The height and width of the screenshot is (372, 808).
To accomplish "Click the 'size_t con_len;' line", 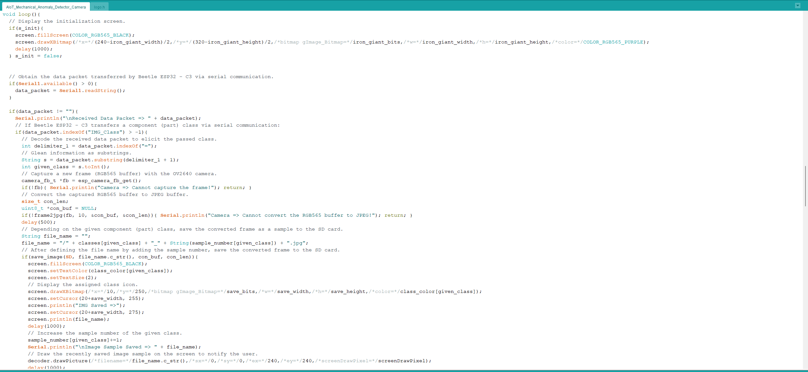I will (x=45, y=202).
